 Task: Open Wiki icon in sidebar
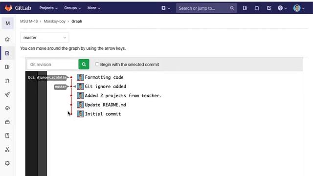pos(7,136)
